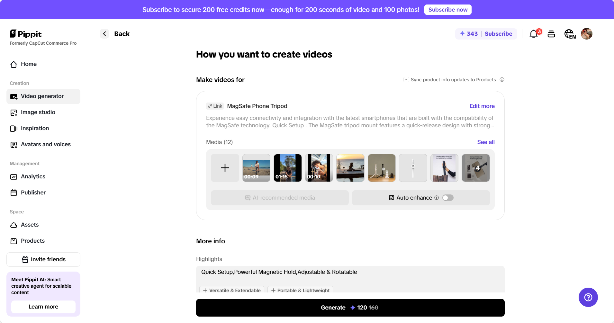Open the Publisher section
Viewport: 614px width, 323px height.
click(x=33, y=193)
